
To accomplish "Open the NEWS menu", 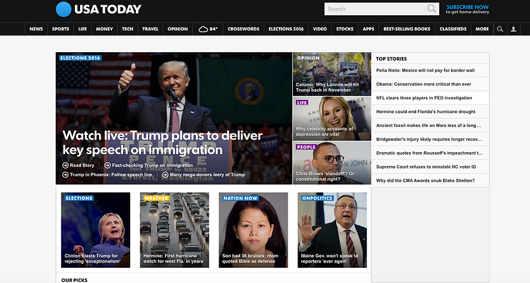I will 36,29.
